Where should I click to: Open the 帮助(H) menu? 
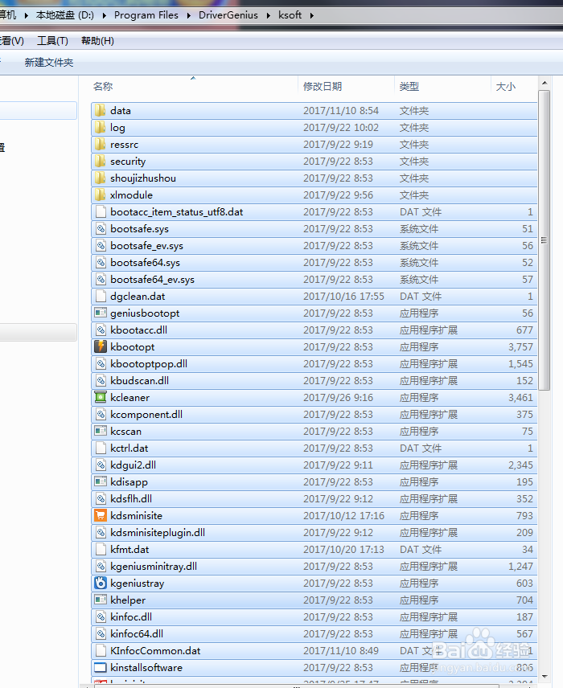(x=97, y=41)
